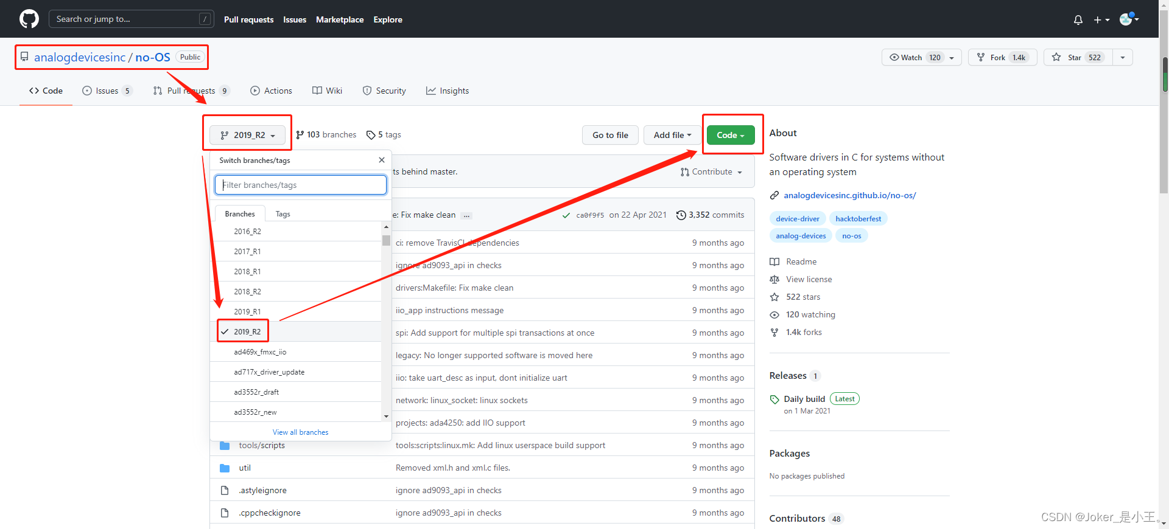Fork the no-OS repository
The width and height of the screenshot is (1169, 529).
[x=1002, y=57]
